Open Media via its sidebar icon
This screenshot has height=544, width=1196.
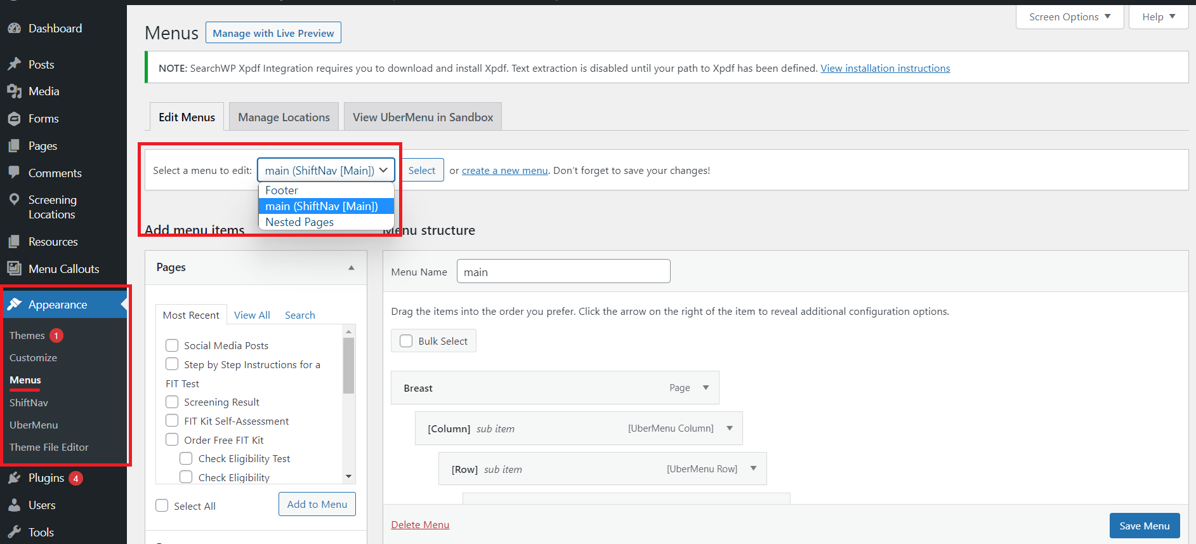tap(14, 91)
